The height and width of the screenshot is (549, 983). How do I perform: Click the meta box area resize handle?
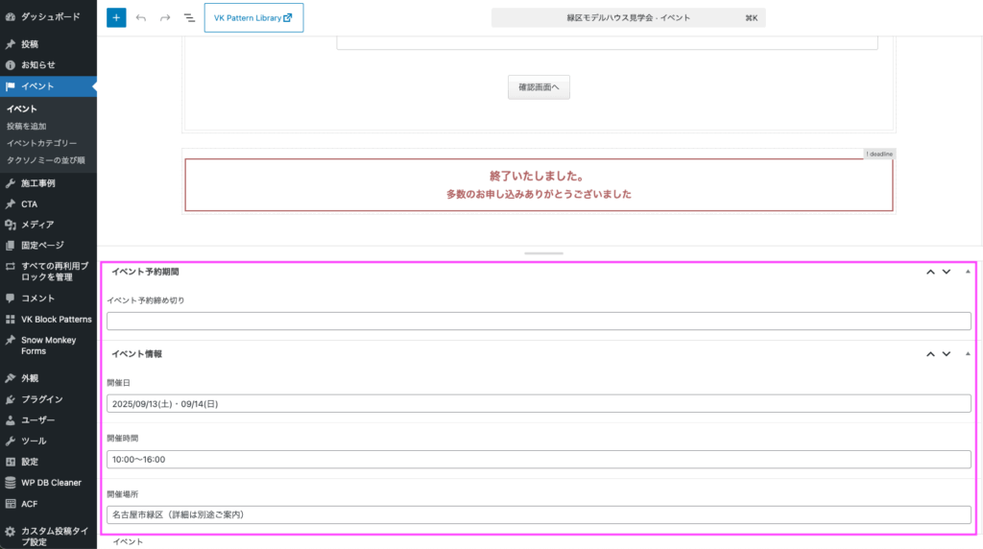[x=544, y=253]
